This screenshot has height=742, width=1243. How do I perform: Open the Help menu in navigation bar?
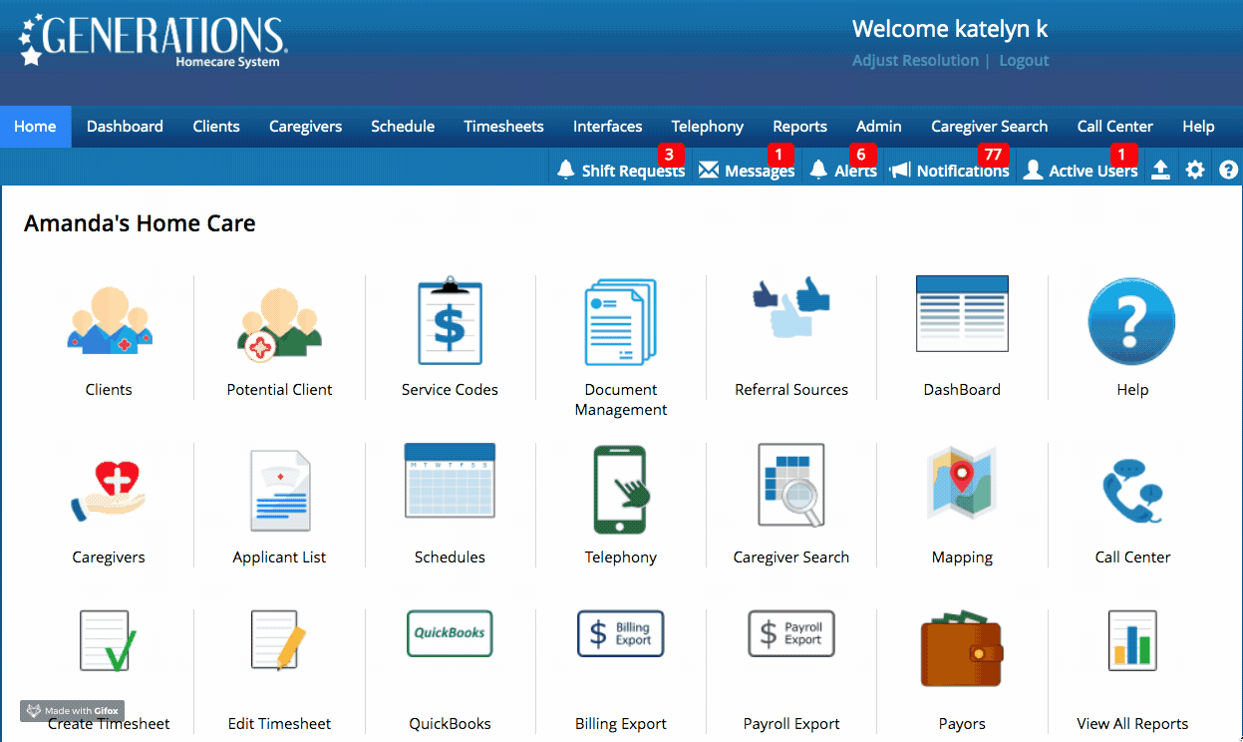(x=1198, y=127)
